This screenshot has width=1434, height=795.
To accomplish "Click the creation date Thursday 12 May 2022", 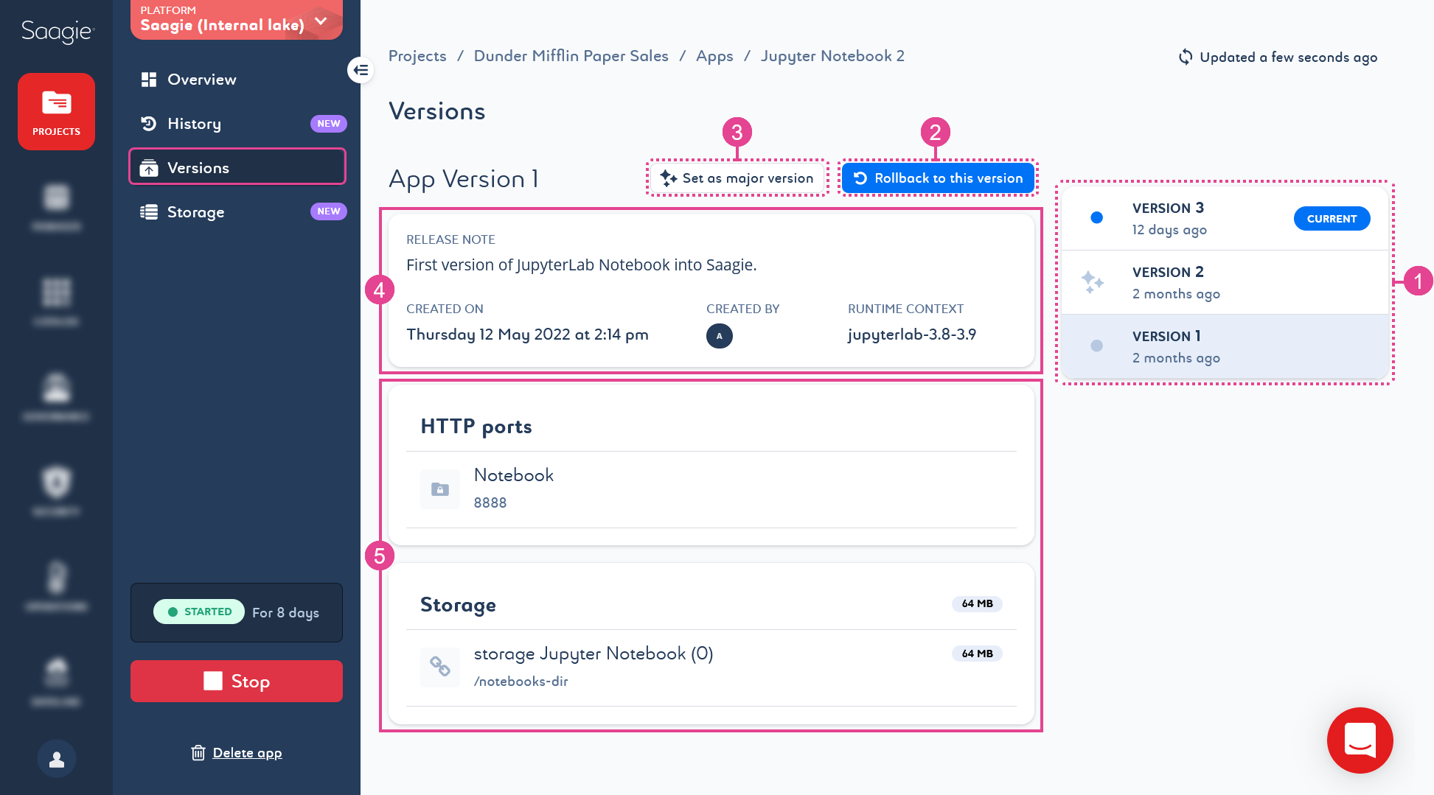I will pos(527,335).
